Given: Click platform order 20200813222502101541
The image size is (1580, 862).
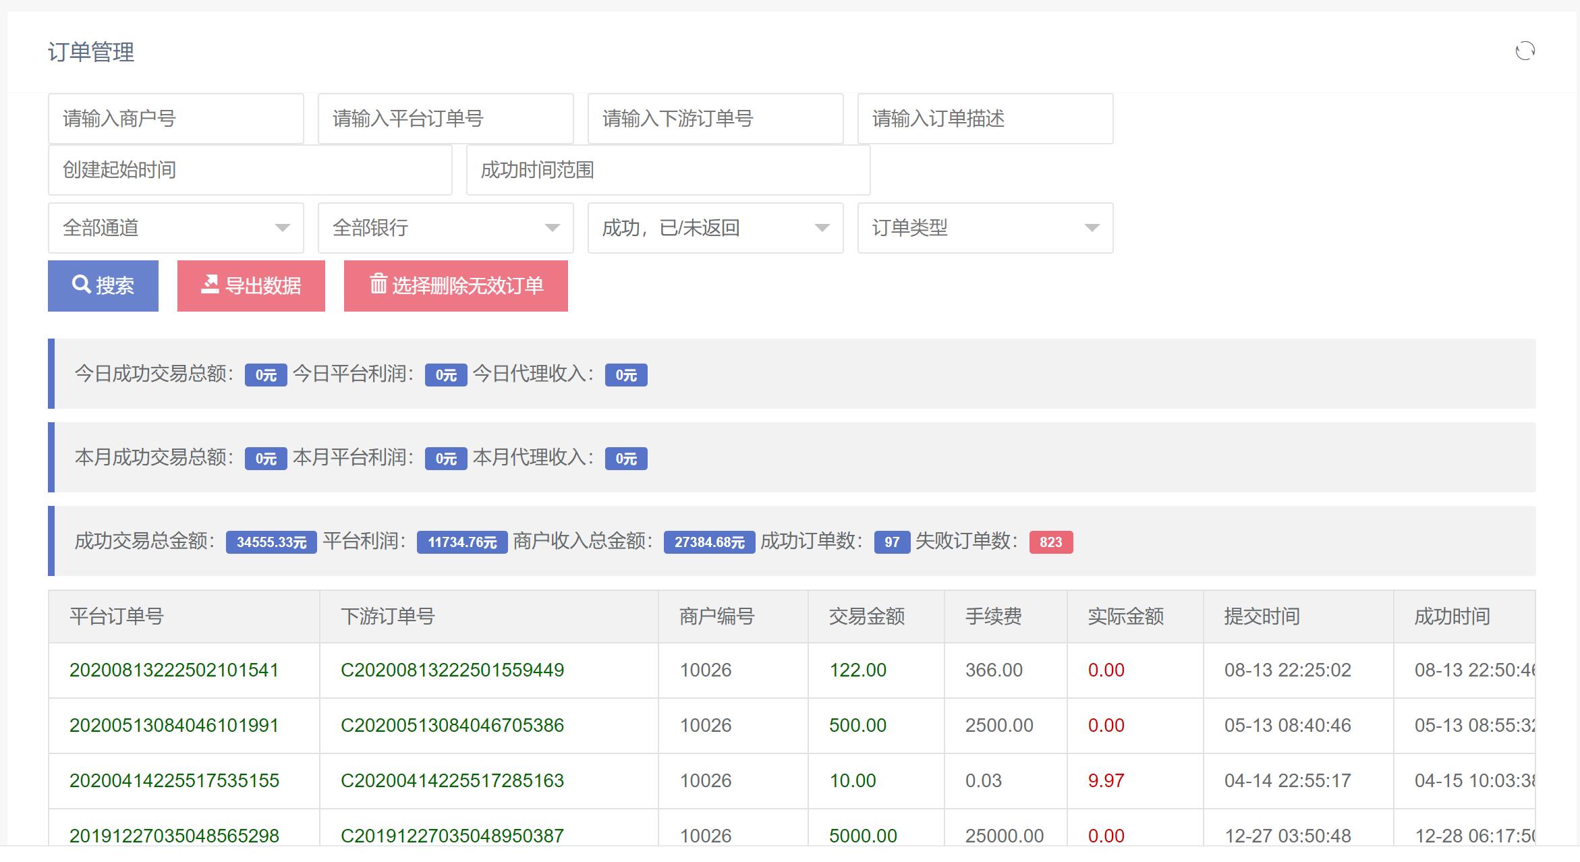Looking at the screenshot, I should (174, 670).
